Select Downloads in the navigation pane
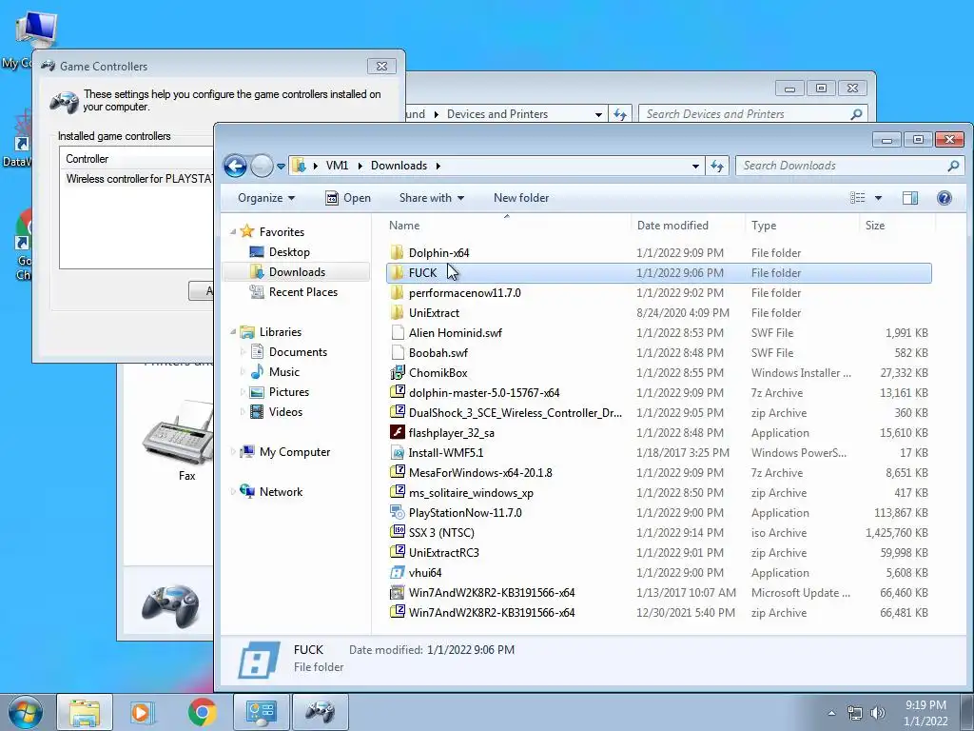974x731 pixels. coord(297,271)
